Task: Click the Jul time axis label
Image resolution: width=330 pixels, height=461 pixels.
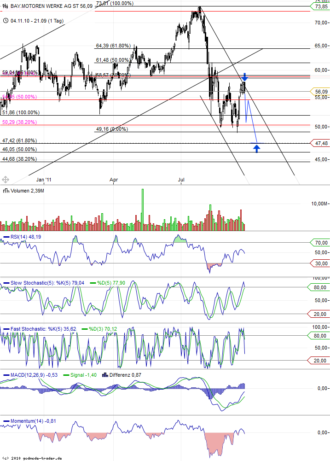Action: click(181, 180)
